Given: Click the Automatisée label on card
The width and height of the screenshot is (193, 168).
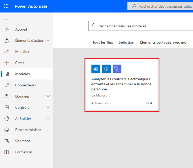Looking at the screenshot, I should point(100,103).
